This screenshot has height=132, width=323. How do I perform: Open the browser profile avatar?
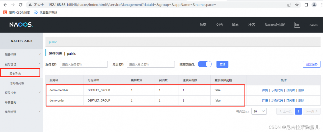click(314, 5)
